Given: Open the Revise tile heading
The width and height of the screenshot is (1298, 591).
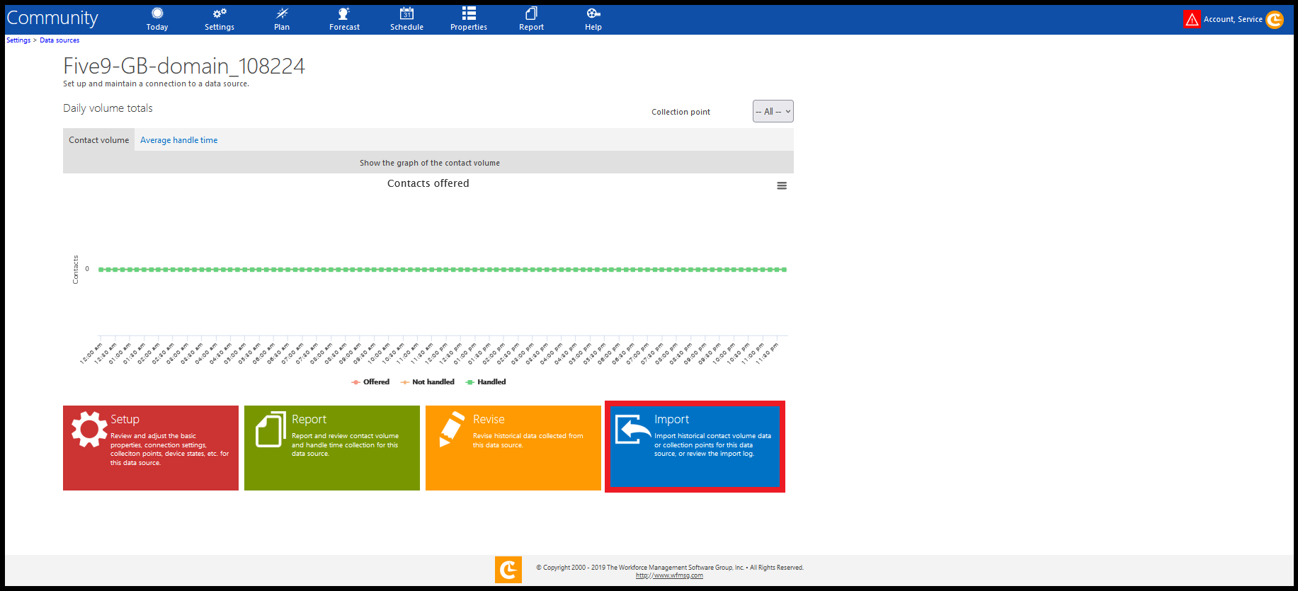Looking at the screenshot, I should [x=489, y=419].
